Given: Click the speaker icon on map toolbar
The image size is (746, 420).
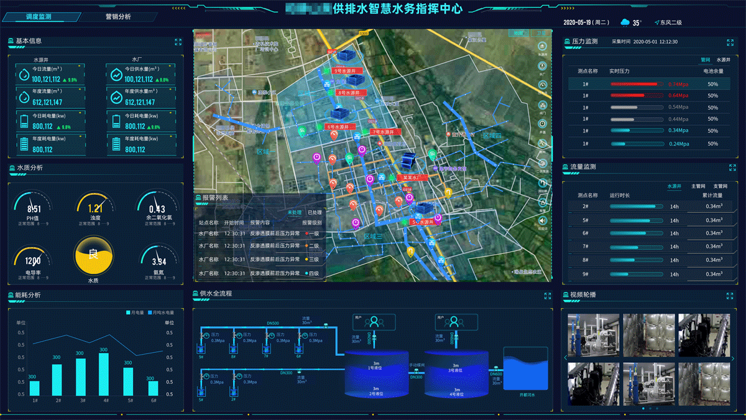Looking at the screenshot, I should pyautogui.click(x=542, y=220).
